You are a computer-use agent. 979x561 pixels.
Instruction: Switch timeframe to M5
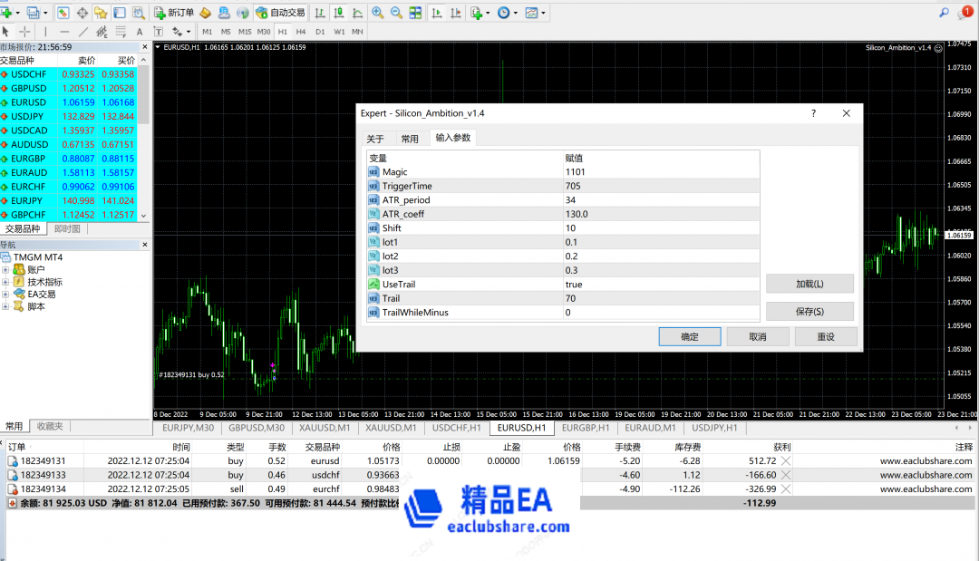pyautogui.click(x=226, y=32)
